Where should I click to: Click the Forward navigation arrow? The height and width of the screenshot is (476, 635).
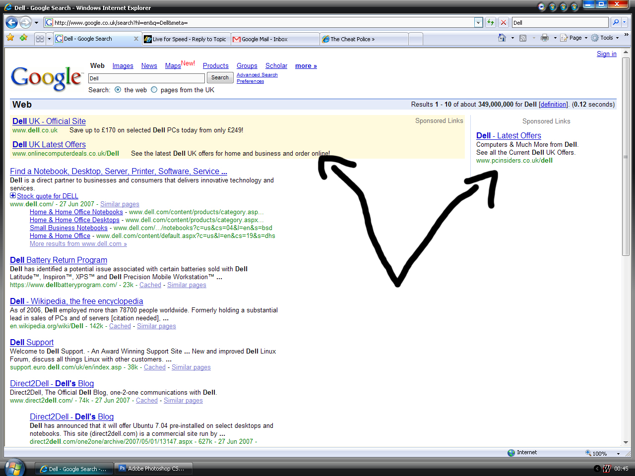pyautogui.click(x=25, y=22)
